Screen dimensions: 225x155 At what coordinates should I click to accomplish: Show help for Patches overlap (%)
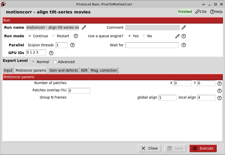219,91
